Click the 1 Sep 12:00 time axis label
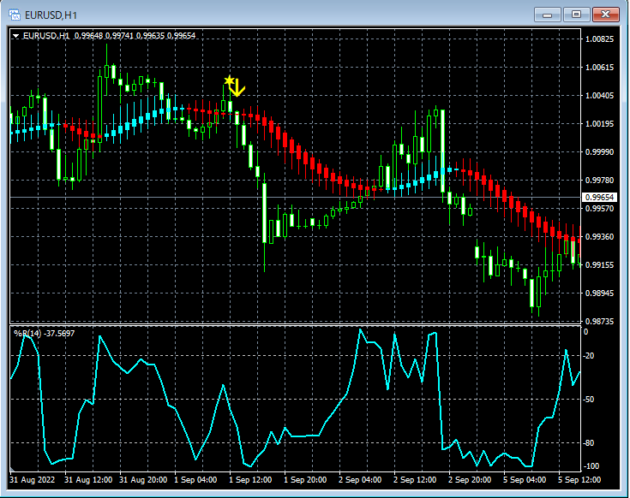This screenshot has height=498, width=630. 250,480
